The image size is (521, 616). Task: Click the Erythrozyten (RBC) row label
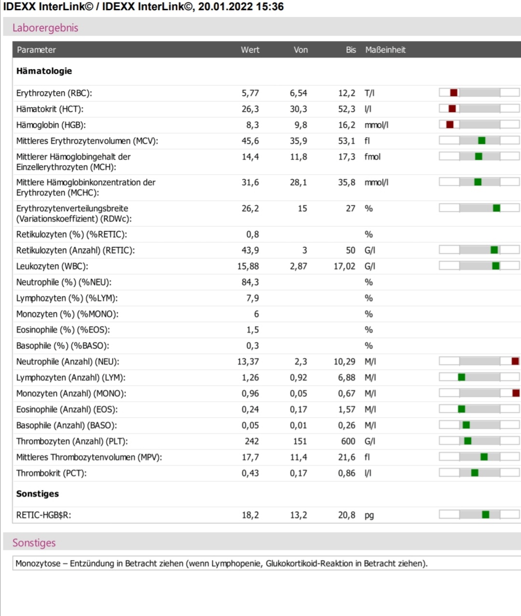tap(54, 93)
